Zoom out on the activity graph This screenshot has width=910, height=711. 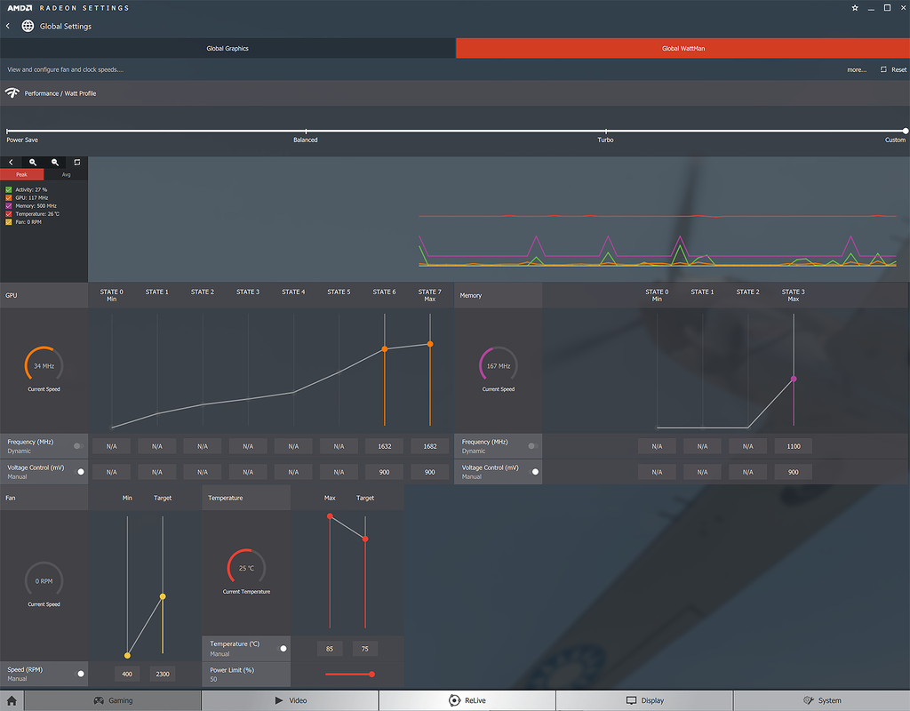55,163
